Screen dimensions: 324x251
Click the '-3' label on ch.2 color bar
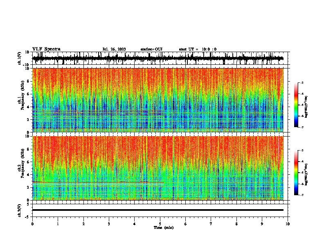click(x=301, y=151)
